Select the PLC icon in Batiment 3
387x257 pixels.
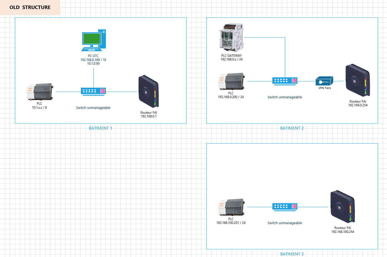(x=231, y=207)
